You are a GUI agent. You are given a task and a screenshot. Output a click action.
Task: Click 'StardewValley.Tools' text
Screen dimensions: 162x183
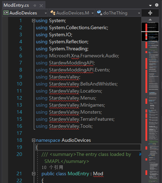point(70,126)
